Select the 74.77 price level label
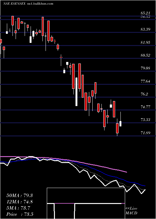 pos(145,107)
